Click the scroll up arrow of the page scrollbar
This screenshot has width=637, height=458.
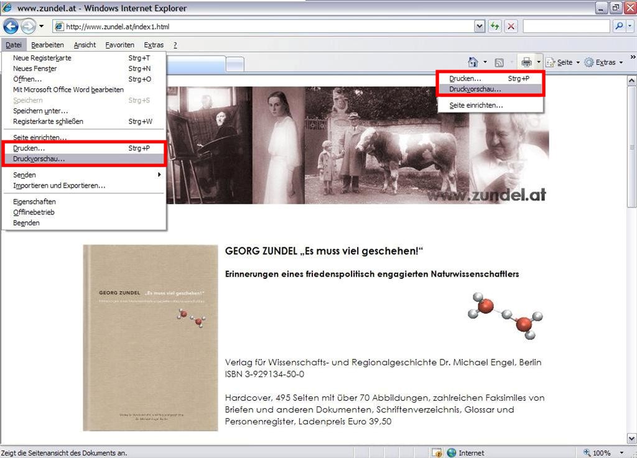tap(631, 80)
